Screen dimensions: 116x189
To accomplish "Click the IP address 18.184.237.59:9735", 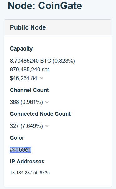I will click(x=30, y=173).
